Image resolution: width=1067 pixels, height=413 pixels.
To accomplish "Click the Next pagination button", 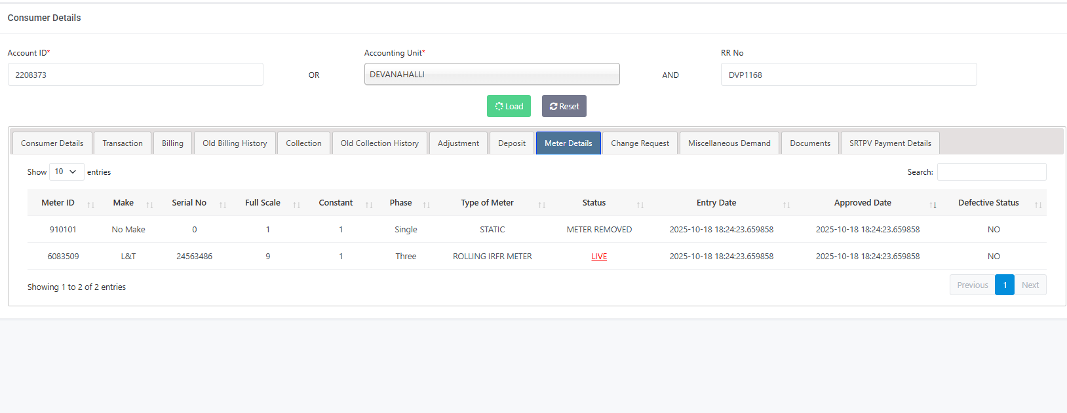I will tap(1030, 285).
